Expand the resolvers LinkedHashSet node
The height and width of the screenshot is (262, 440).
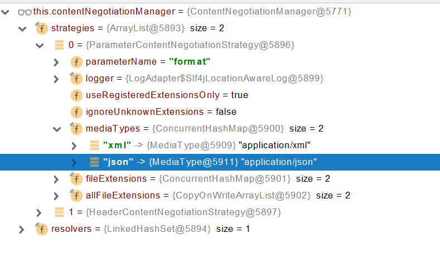(22, 229)
